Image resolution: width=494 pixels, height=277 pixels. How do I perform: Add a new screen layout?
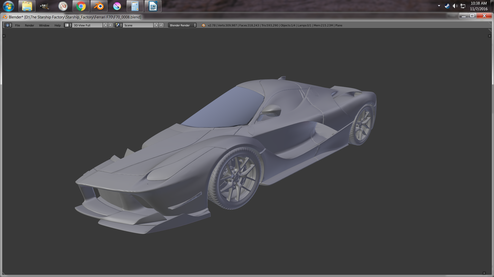click(105, 25)
